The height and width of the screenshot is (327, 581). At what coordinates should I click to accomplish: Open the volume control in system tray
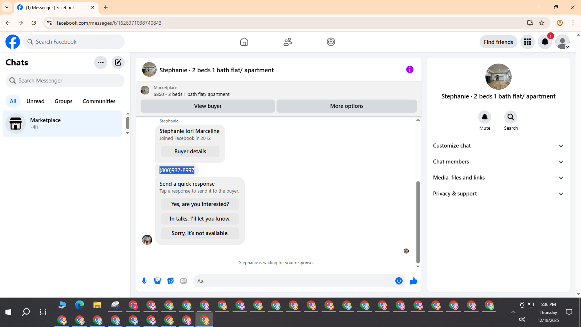522,319
